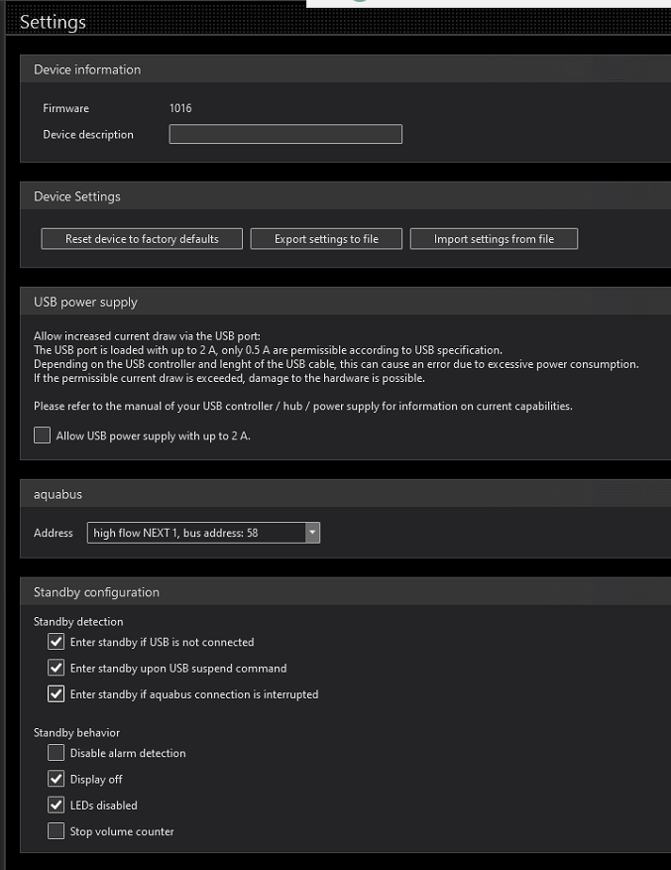This screenshot has width=671, height=870.
Task: Uncheck Enter standby if USB is not connected
Action: [x=56, y=642]
